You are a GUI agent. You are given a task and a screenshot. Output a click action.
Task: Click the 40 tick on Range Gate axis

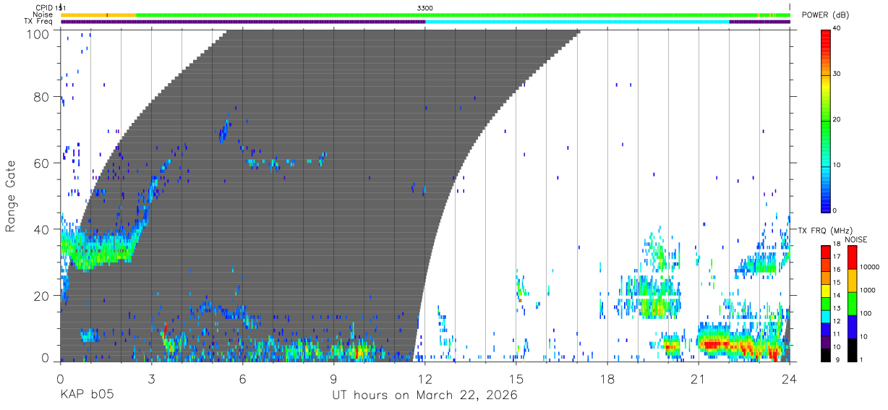(43, 229)
